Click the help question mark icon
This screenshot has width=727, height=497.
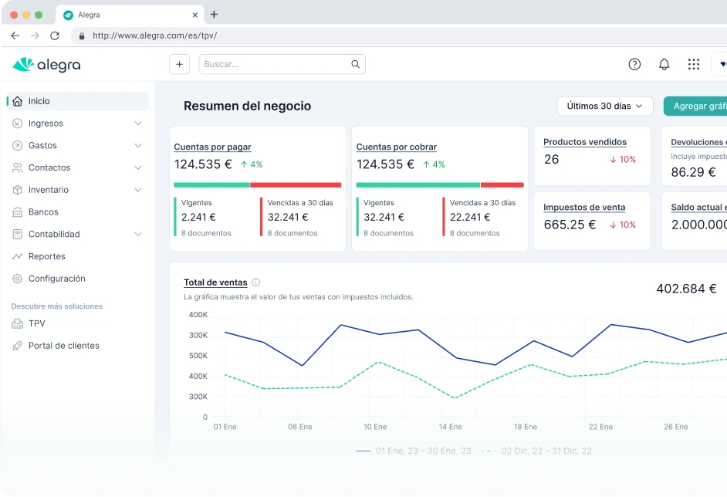tap(634, 64)
